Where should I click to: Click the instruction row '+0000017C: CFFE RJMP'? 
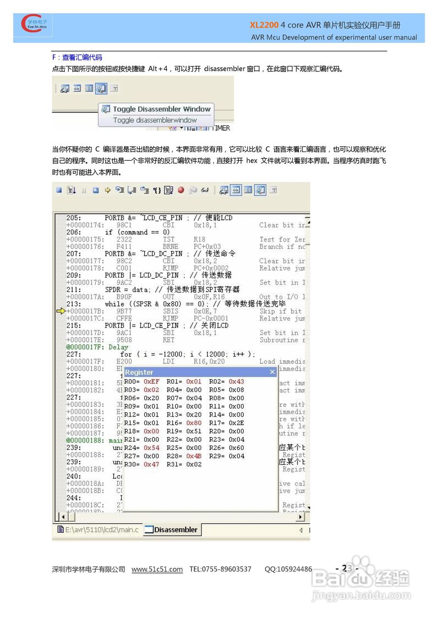coord(186,318)
